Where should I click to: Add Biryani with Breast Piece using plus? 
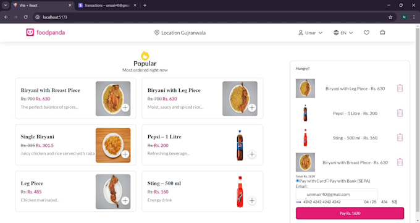125,107
